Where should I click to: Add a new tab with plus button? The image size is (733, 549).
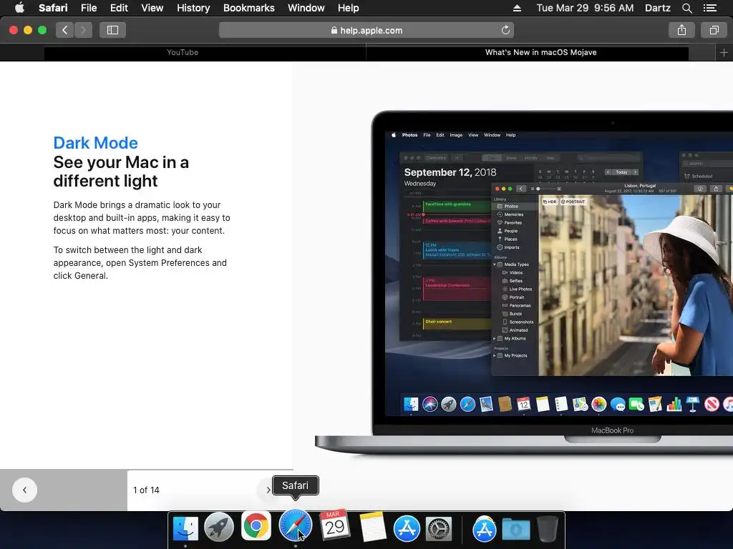(x=724, y=53)
